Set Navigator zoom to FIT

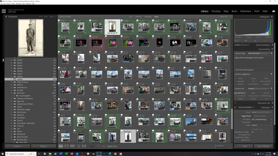click(x=41, y=17)
